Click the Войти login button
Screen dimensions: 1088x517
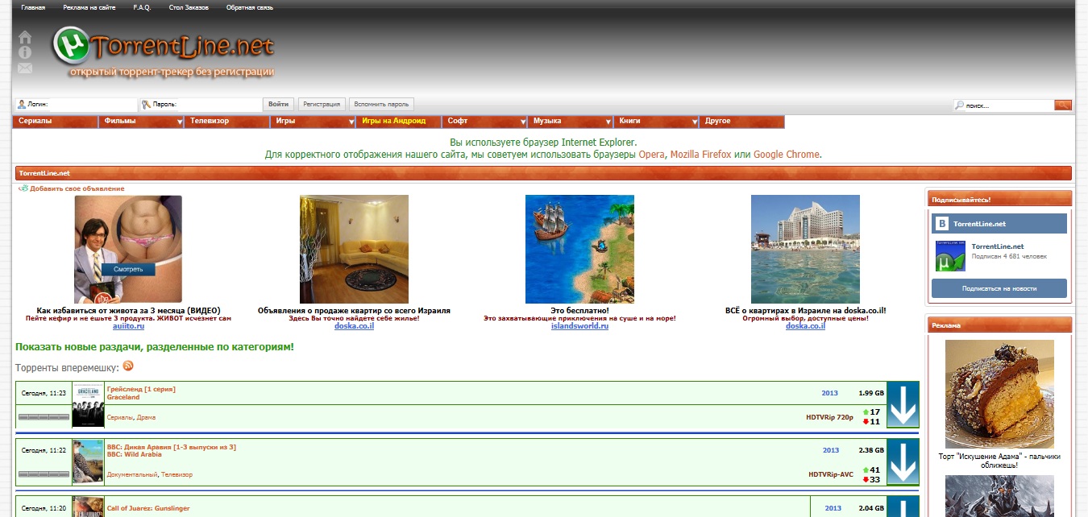click(279, 104)
